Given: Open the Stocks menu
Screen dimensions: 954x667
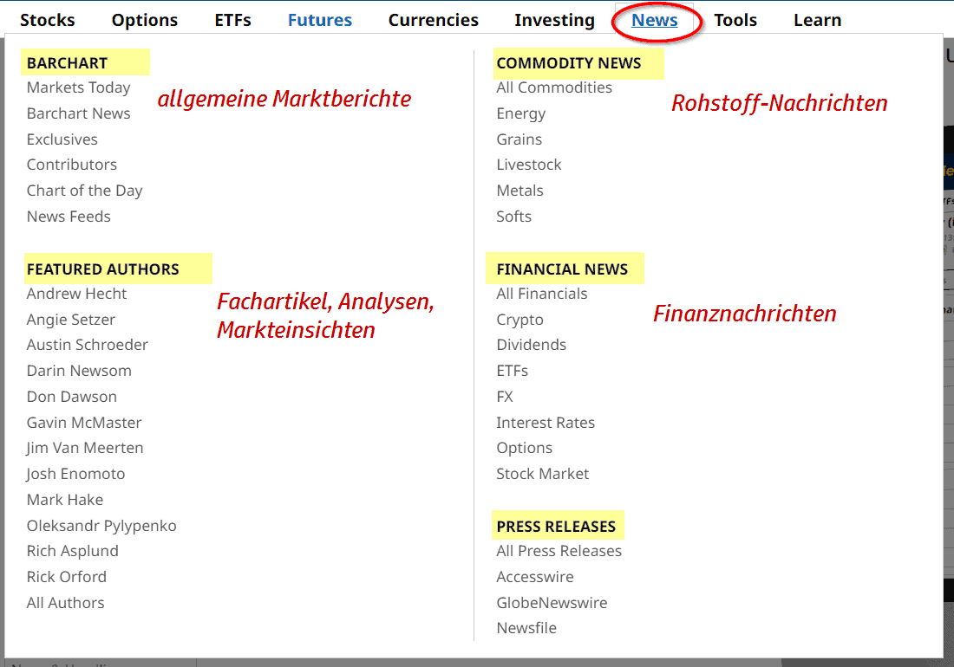Looking at the screenshot, I should coord(48,20).
